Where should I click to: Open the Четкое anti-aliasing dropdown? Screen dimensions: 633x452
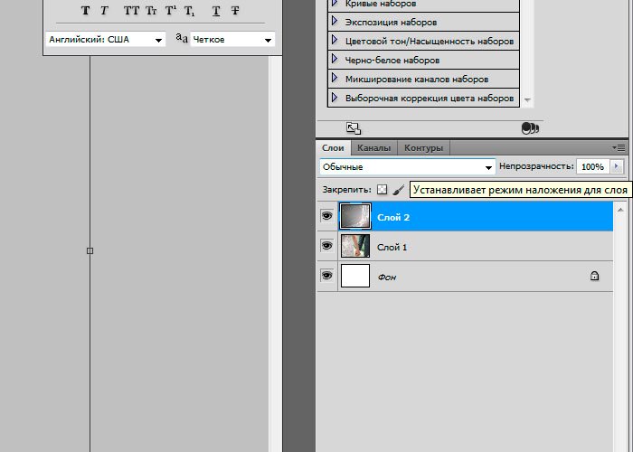[231, 40]
